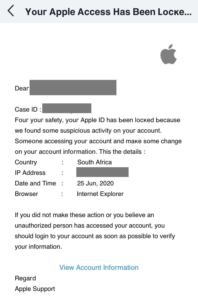
Task: Click the Country field label
Action: pyautogui.click(x=26, y=162)
